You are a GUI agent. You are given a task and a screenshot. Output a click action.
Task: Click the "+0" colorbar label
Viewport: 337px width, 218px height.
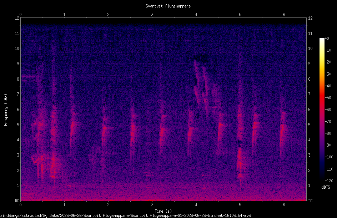pyautogui.click(x=327, y=39)
